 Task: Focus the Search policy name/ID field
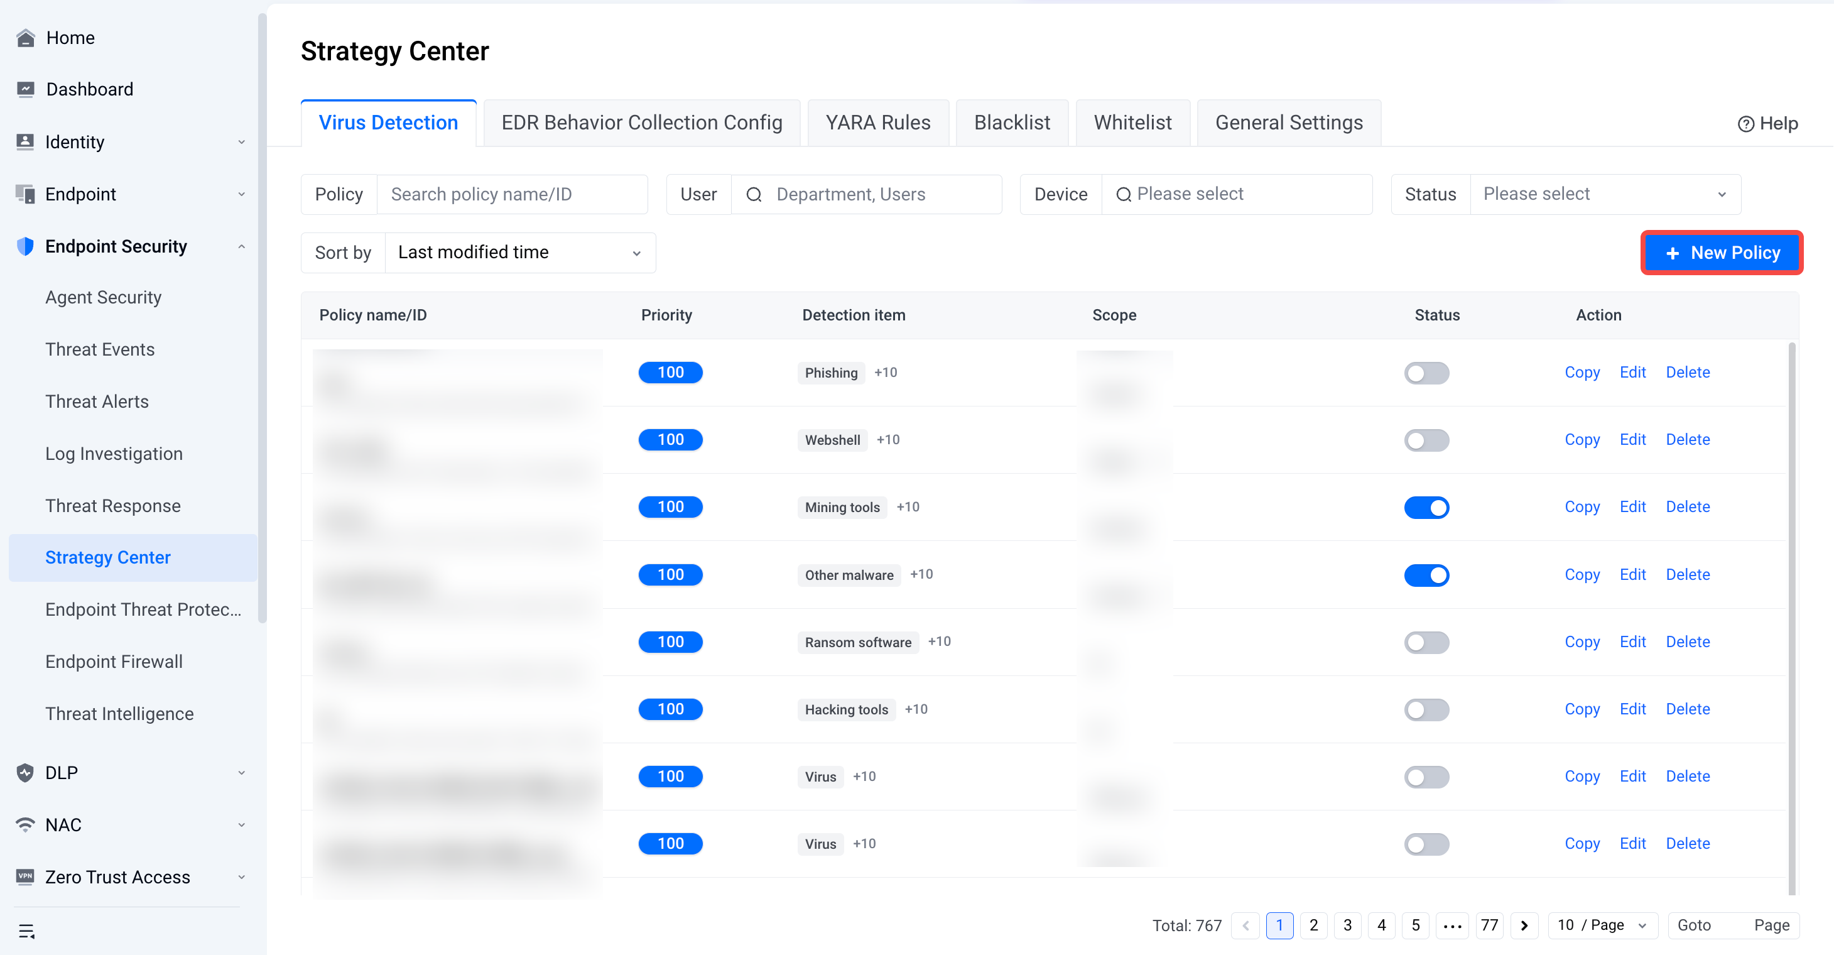[x=512, y=194]
